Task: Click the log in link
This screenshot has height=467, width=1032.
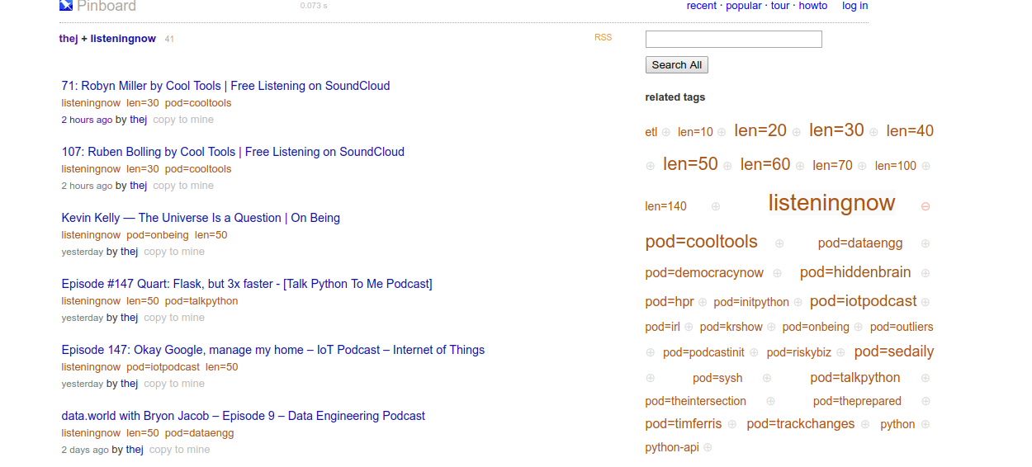Action: click(854, 6)
